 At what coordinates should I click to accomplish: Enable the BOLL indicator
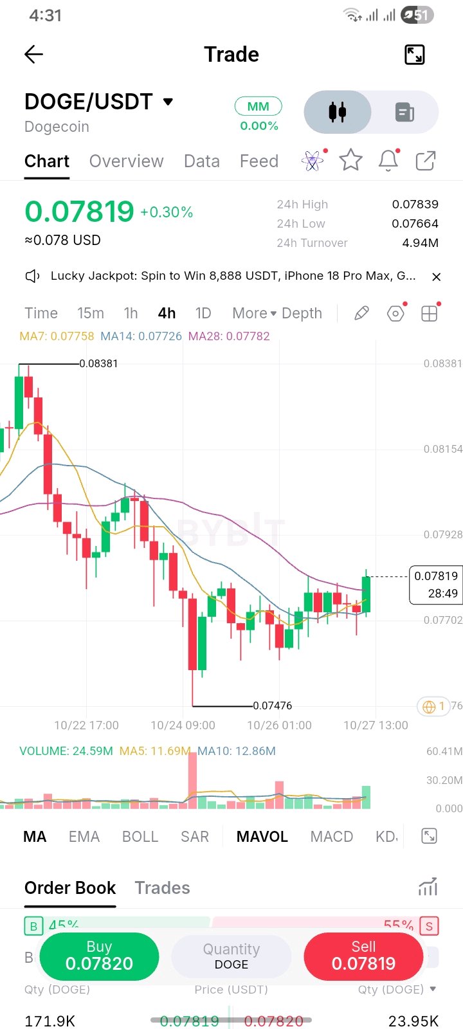[x=140, y=837]
